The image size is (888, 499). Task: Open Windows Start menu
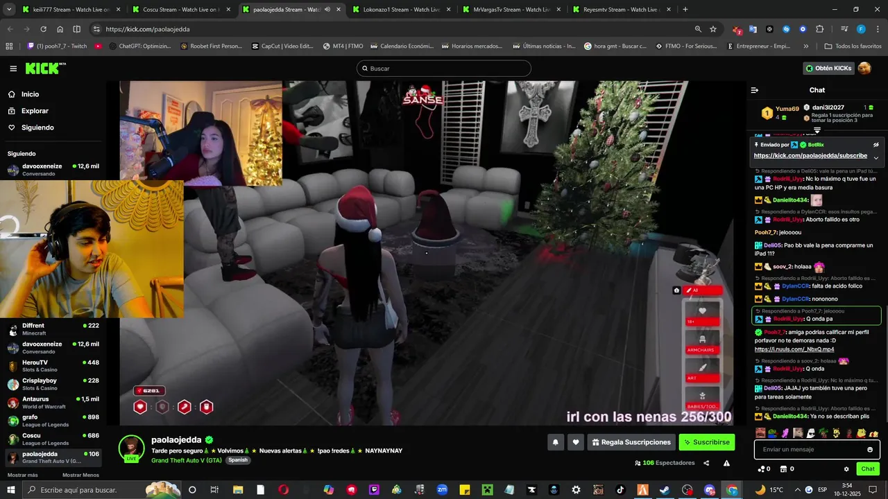12,490
